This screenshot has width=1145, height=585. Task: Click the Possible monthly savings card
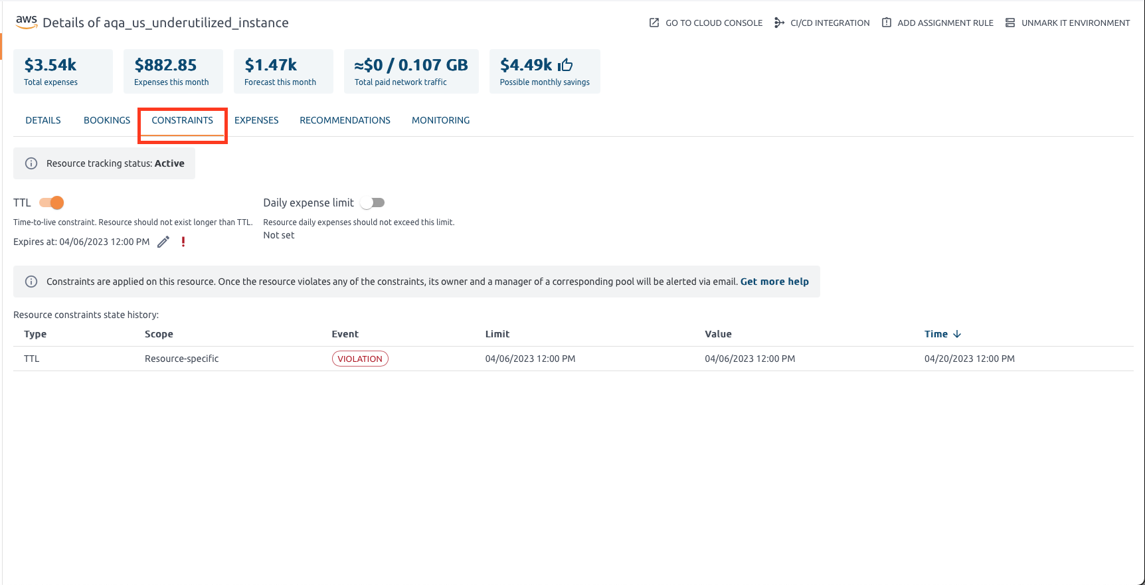[545, 71]
